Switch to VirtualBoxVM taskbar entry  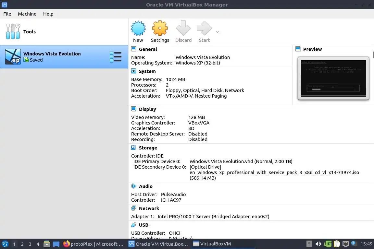pos(223,244)
